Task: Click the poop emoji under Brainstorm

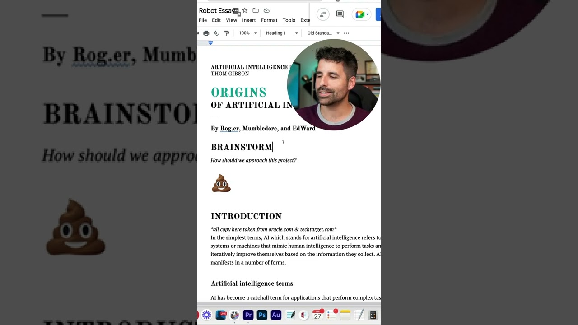Action: [221, 183]
